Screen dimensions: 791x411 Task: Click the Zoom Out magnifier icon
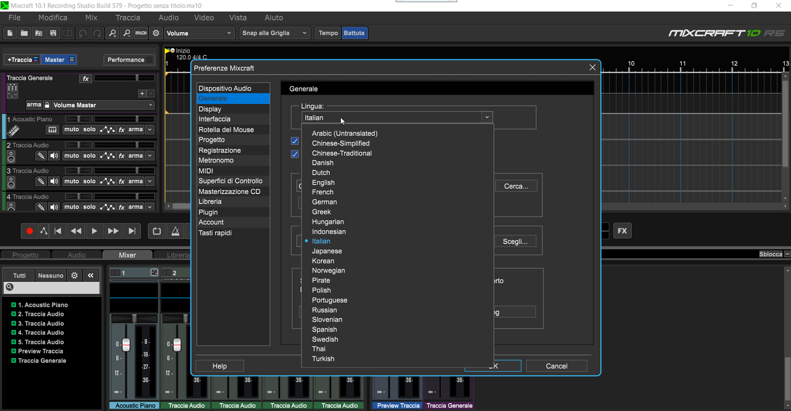[x=126, y=33]
